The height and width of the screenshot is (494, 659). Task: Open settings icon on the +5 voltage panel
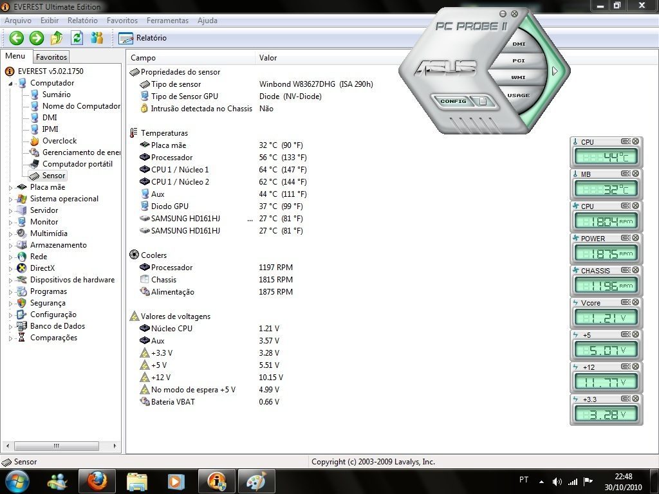pyautogui.click(x=626, y=334)
